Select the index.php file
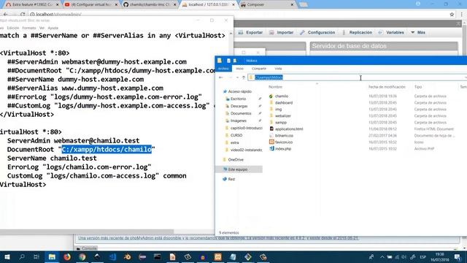 pyautogui.click(x=283, y=148)
